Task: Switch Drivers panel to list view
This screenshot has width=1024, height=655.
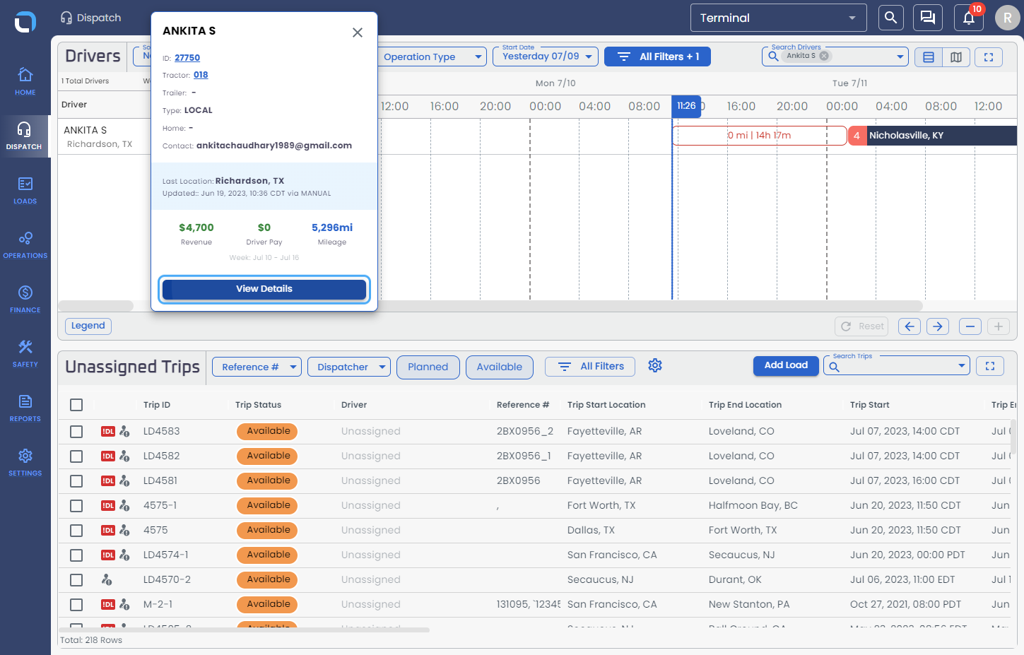Action: (929, 57)
